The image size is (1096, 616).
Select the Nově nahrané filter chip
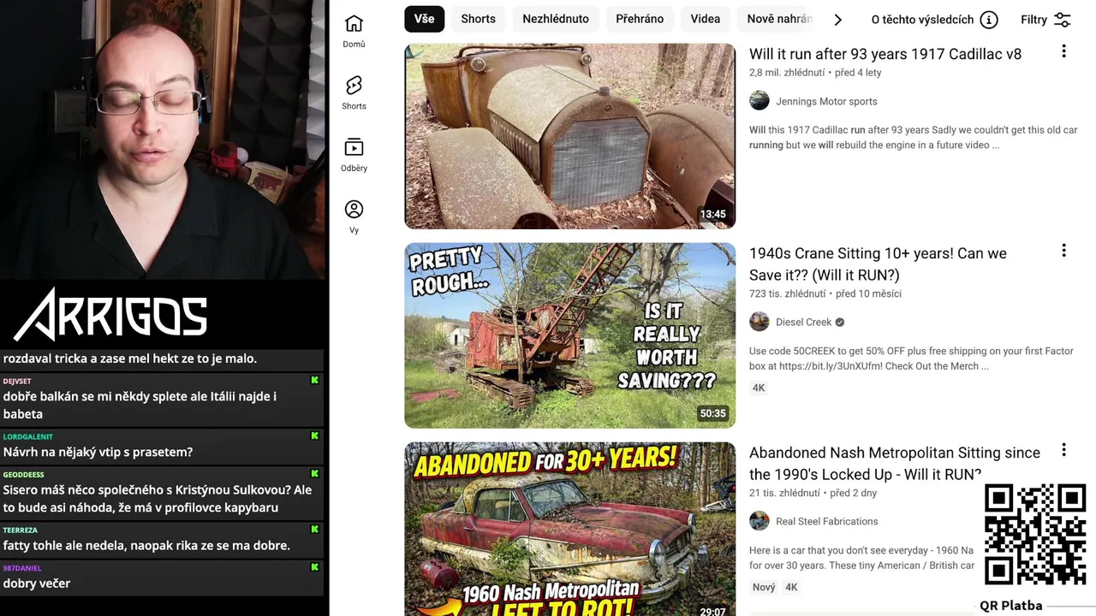pyautogui.click(x=777, y=19)
